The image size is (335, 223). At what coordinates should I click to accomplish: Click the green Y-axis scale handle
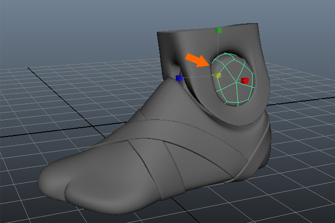[218, 31]
